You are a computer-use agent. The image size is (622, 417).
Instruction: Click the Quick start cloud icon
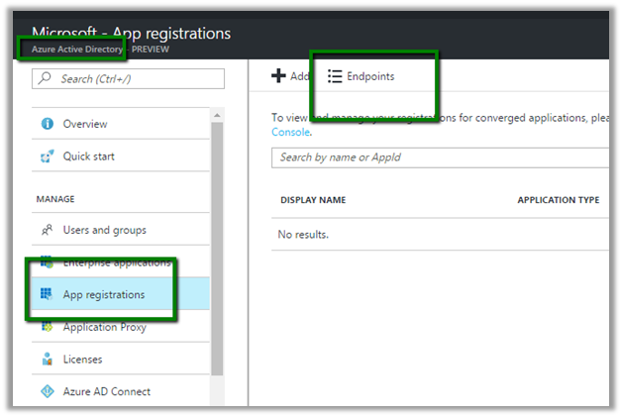(46, 156)
